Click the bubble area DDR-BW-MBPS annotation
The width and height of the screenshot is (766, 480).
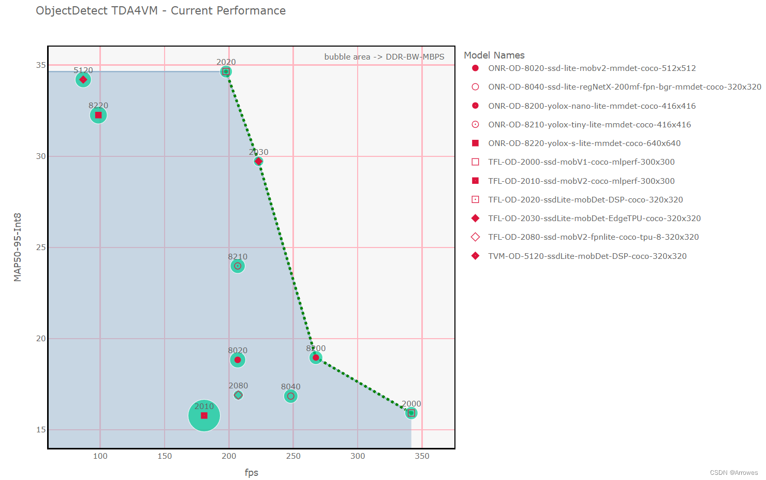click(x=384, y=56)
